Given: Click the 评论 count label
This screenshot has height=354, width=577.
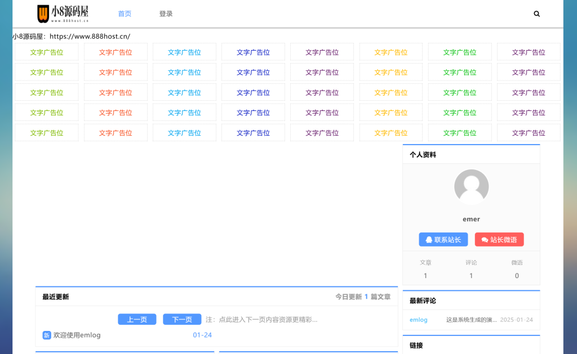Looking at the screenshot, I should tap(471, 262).
